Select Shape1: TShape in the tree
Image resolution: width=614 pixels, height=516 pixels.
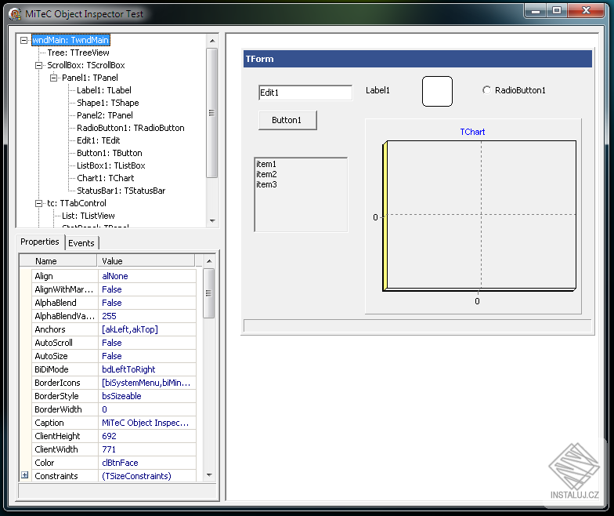tap(108, 103)
